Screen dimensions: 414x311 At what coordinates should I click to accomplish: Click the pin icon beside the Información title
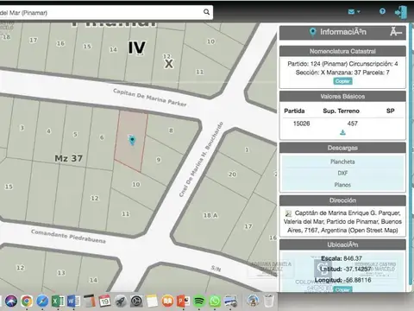tap(313, 32)
